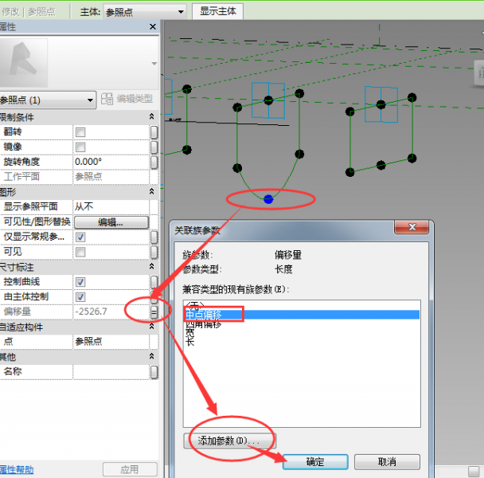This screenshot has width=484, height=478.
Task: Click the 编辑类型 edit type icon
Action: point(109,100)
